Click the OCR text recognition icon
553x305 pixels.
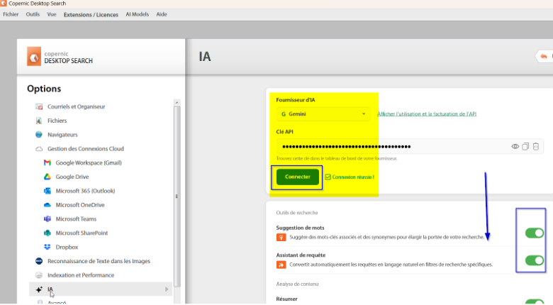39,261
